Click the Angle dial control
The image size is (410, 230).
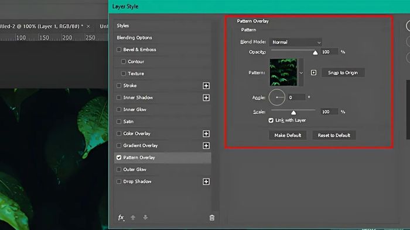point(276,97)
